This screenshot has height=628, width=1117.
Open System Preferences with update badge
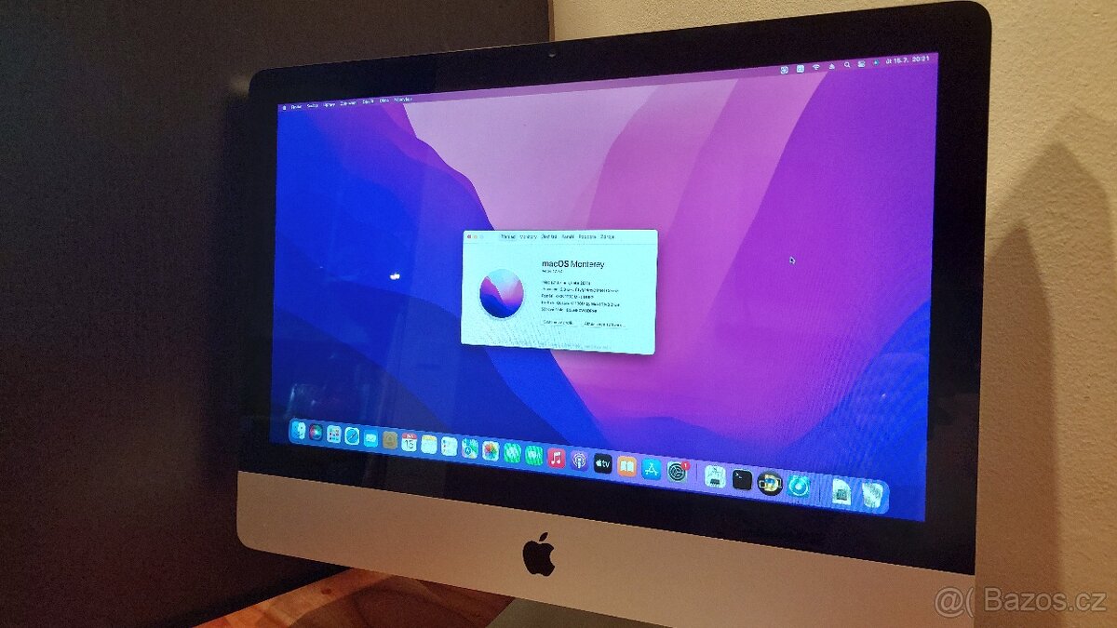pyautogui.click(x=677, y=471)
